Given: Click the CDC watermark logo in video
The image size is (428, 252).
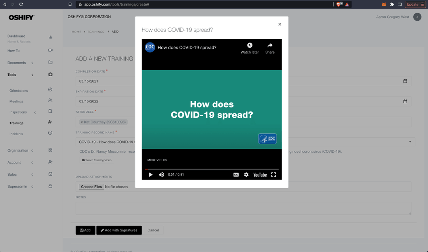Looking at the screenshot, I should [x=267, y=139].
